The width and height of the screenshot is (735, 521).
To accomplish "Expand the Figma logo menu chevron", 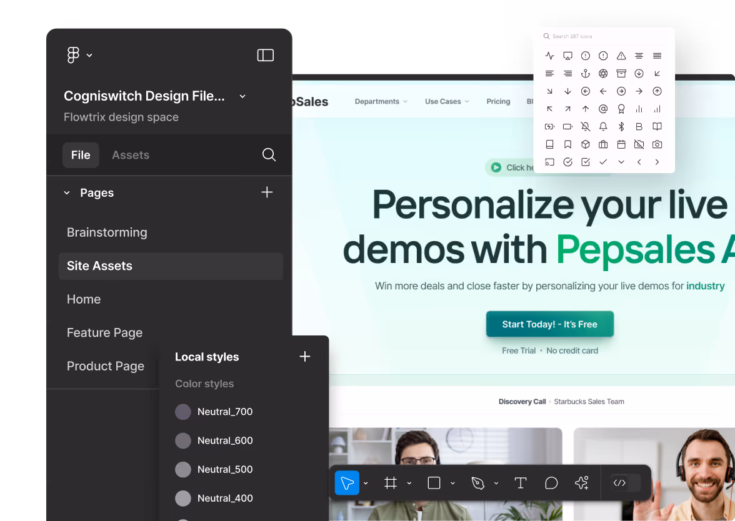I will click(89, 55).
